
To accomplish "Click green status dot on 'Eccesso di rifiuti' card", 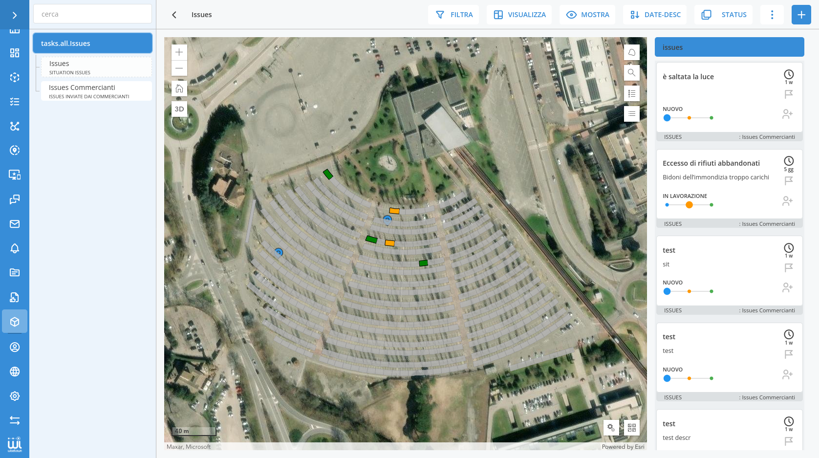I will pos(711,205).
